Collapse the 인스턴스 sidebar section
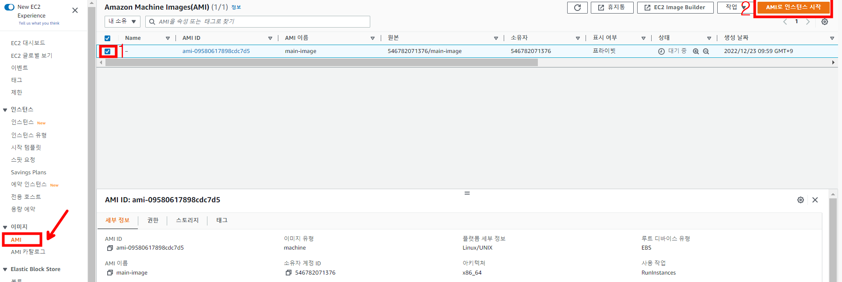Viewport: 842px width, 282px height. [5, 110]
